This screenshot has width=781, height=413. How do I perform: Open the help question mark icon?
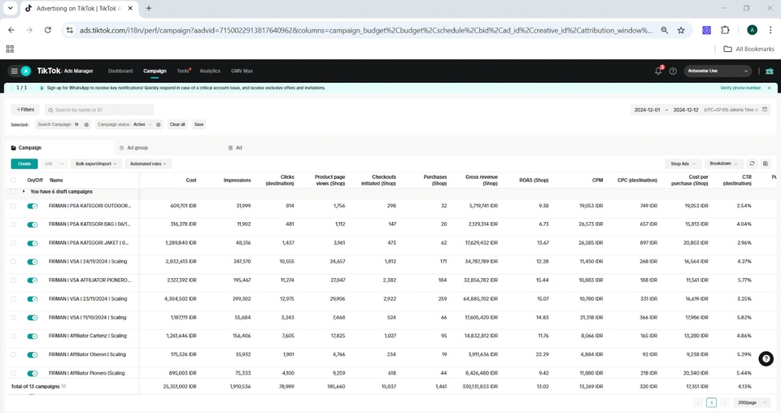tap(673, 71)
